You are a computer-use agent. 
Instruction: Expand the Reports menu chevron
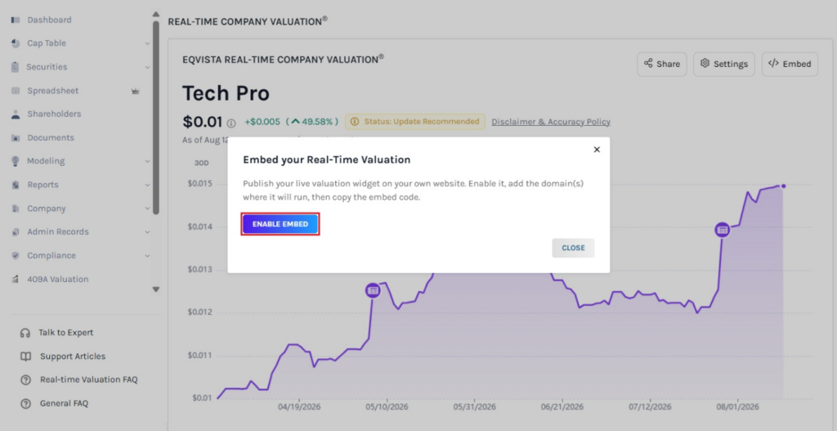click(x=147, y=186)
